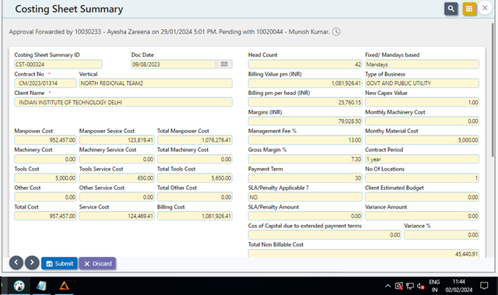
Task: Focus the Gross Margin % field
Action: pos(305,159)
